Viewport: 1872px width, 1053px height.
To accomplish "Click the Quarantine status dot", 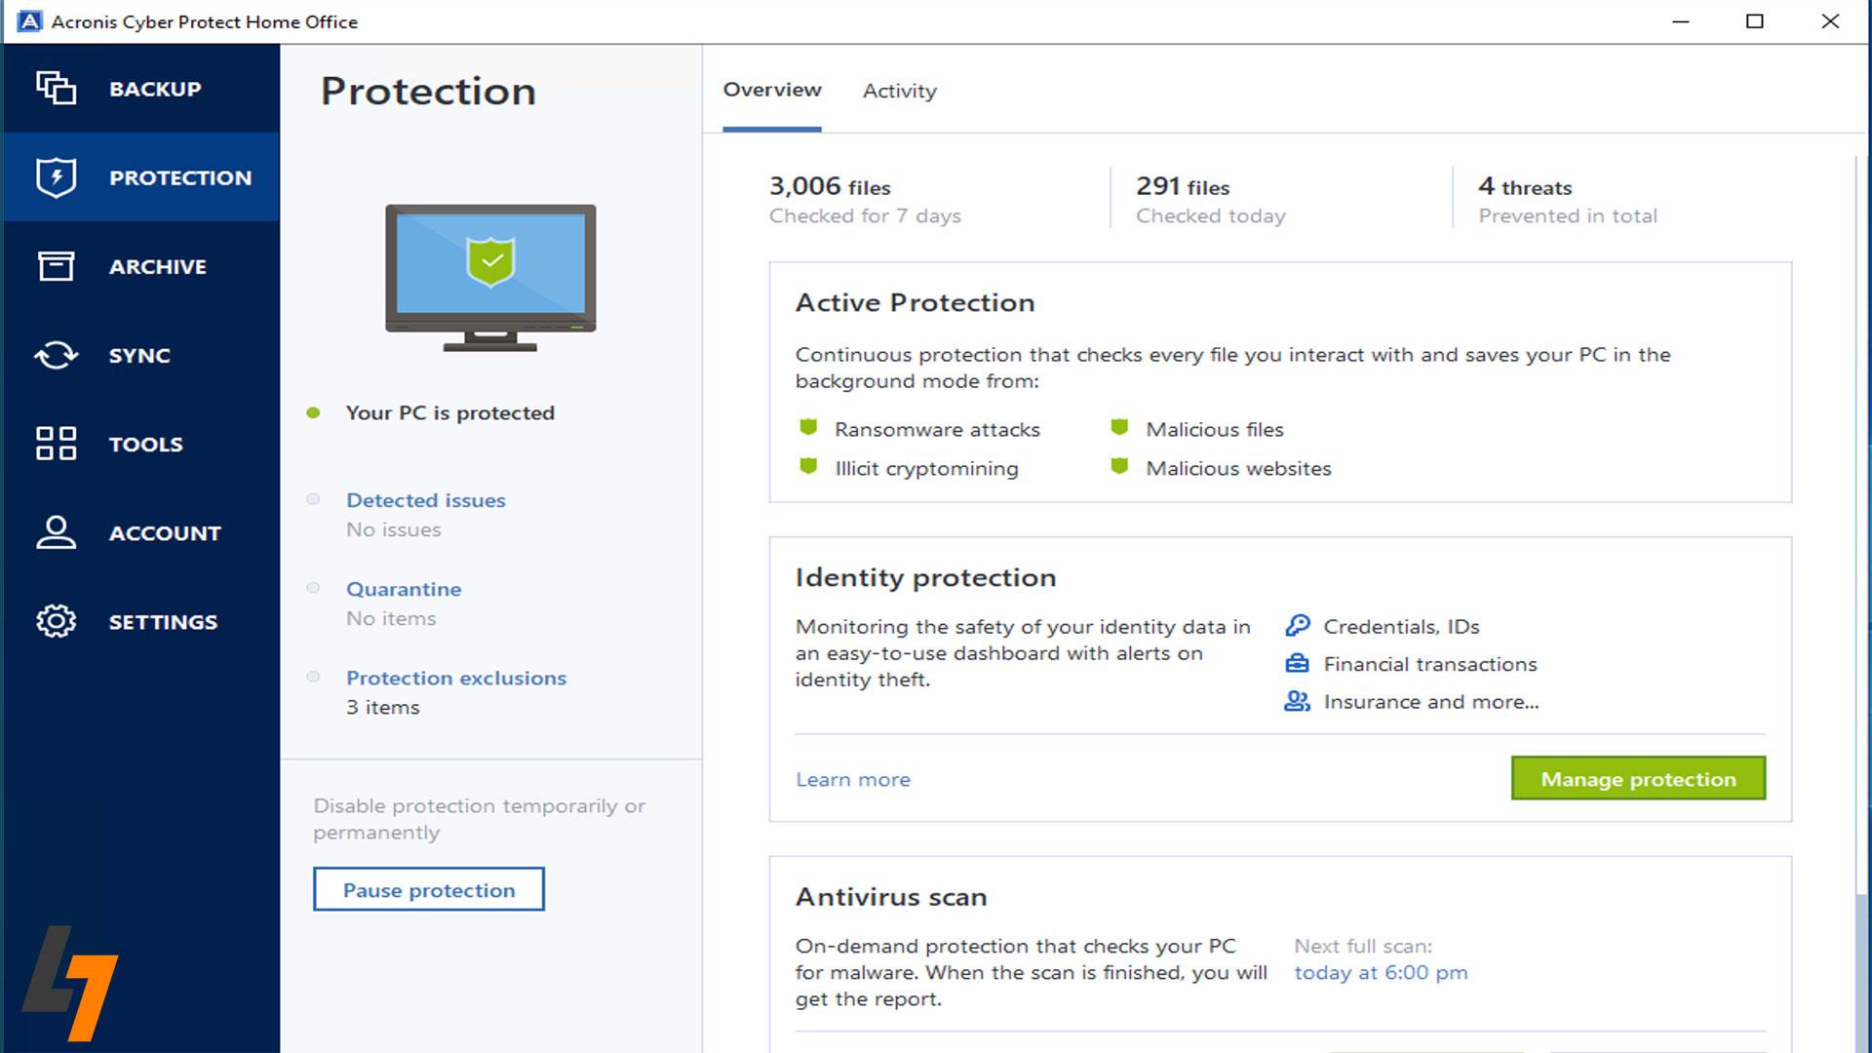I will [x=313, y=588].
